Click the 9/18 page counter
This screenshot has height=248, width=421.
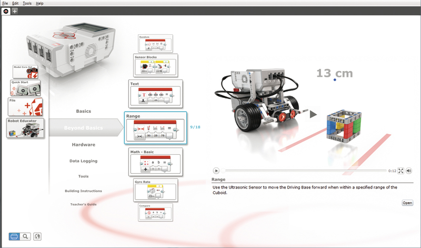click(195, 127)
